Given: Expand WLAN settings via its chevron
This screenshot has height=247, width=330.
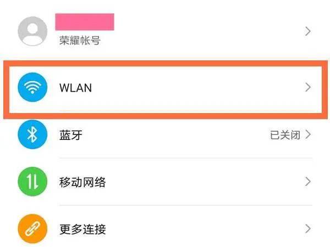Looking at the screenshot, I should pyautogui.click(x=308, y=87).
